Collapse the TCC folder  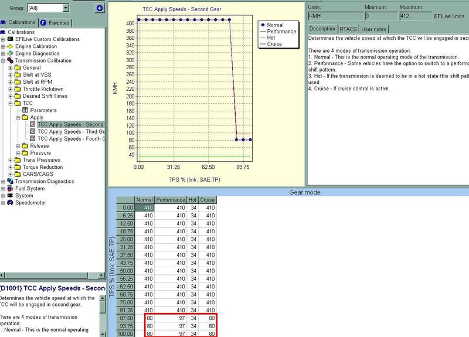coord(11,104)
